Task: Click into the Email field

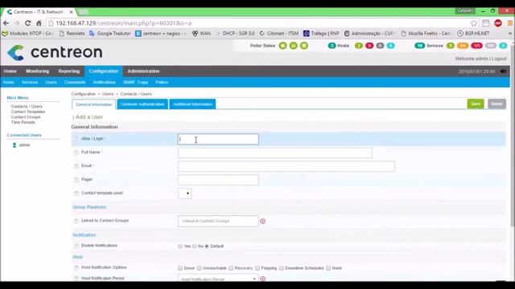Action: tap(286, 166)
